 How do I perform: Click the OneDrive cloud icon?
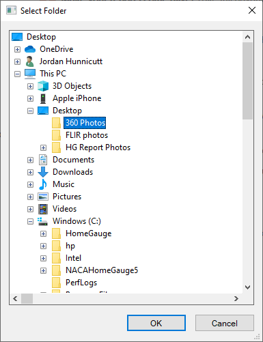point(30,49)
